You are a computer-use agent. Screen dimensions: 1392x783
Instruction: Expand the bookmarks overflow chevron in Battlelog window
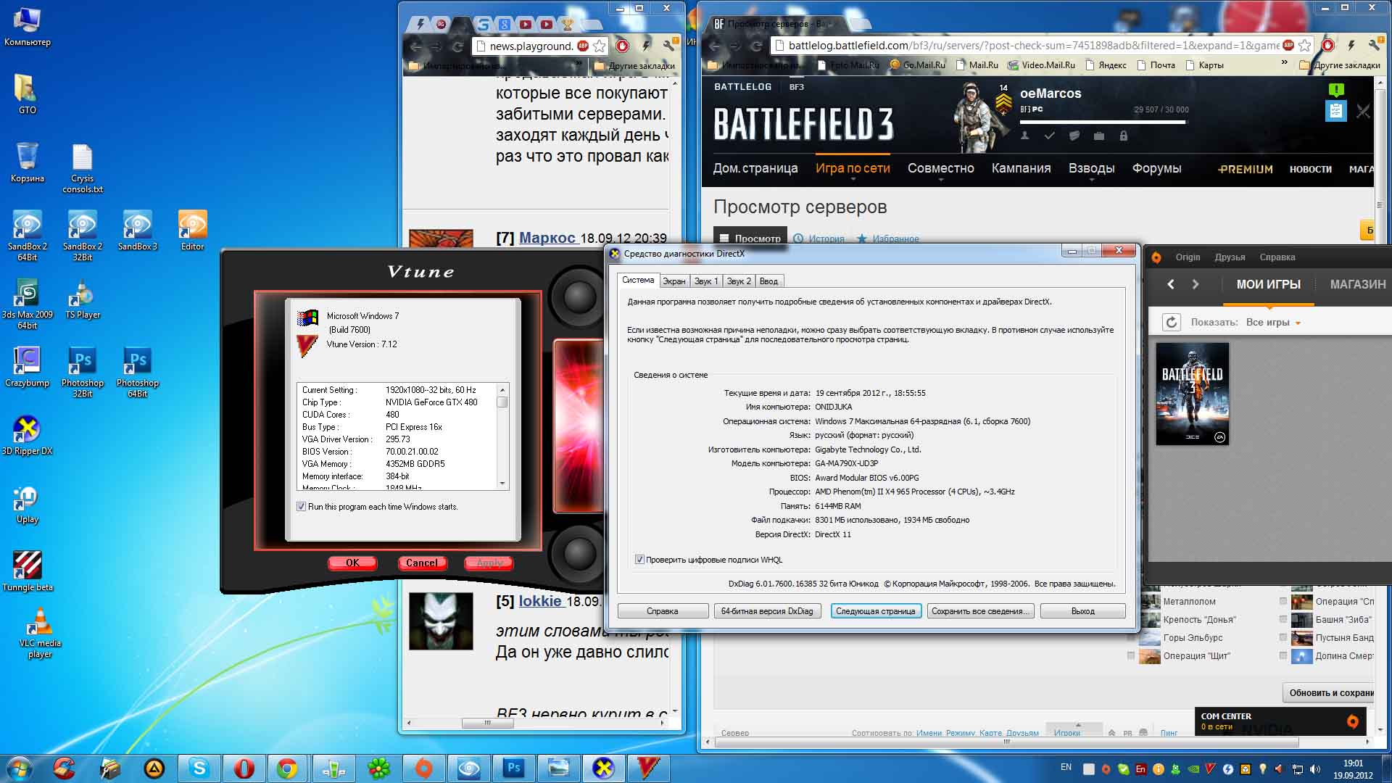click(x=1285, y=63)
